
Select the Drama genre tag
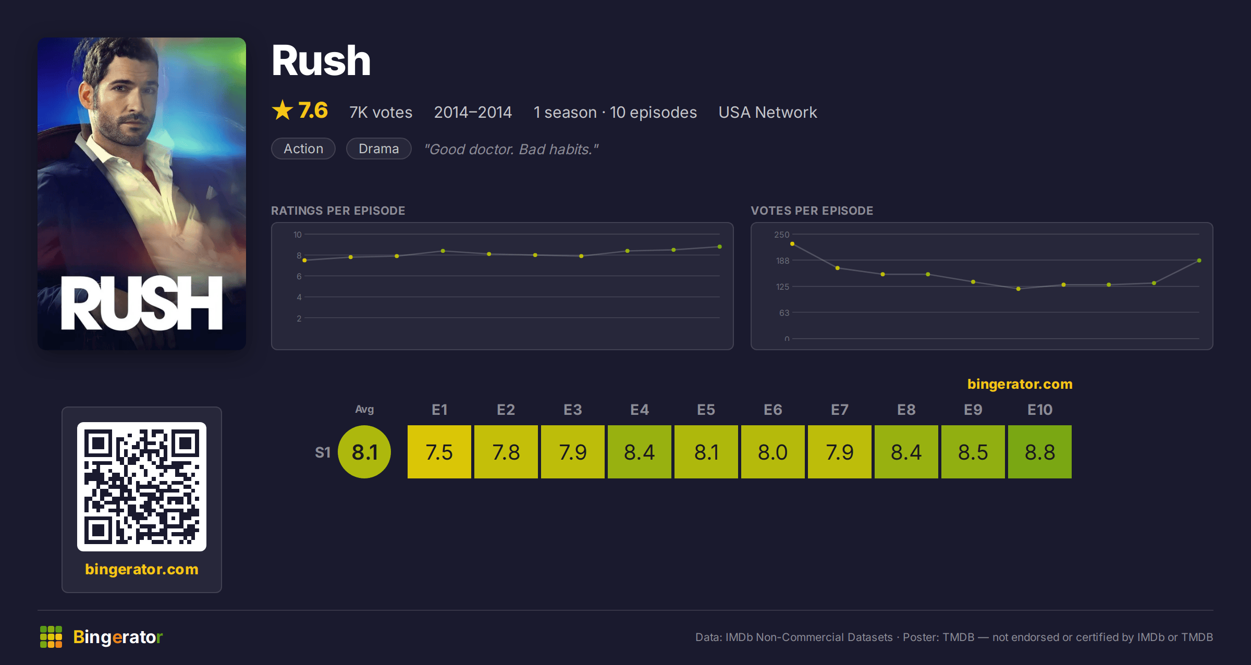pos(379,149)
